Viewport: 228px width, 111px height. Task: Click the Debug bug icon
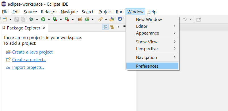coord(31,19)
